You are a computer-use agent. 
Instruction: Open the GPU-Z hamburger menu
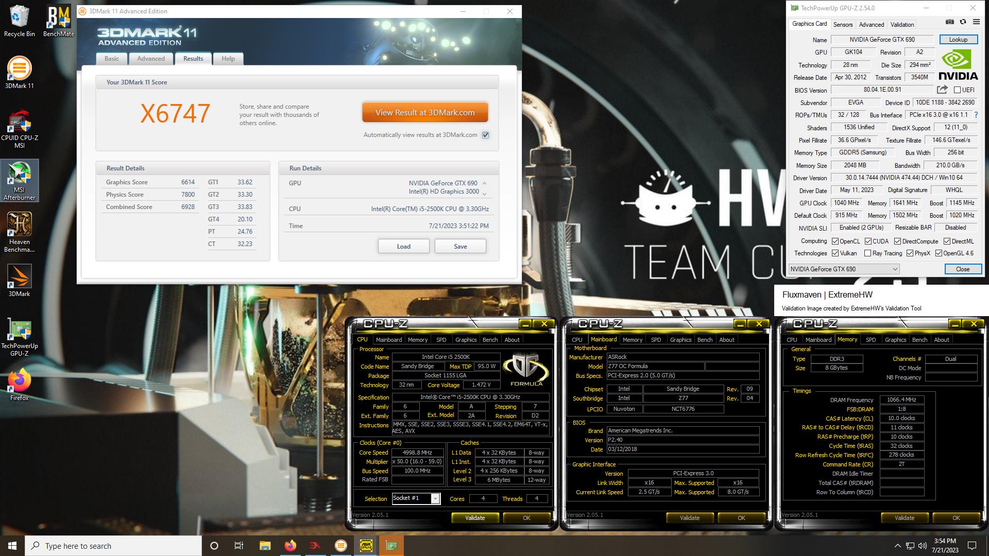click(x=976, y=22)
